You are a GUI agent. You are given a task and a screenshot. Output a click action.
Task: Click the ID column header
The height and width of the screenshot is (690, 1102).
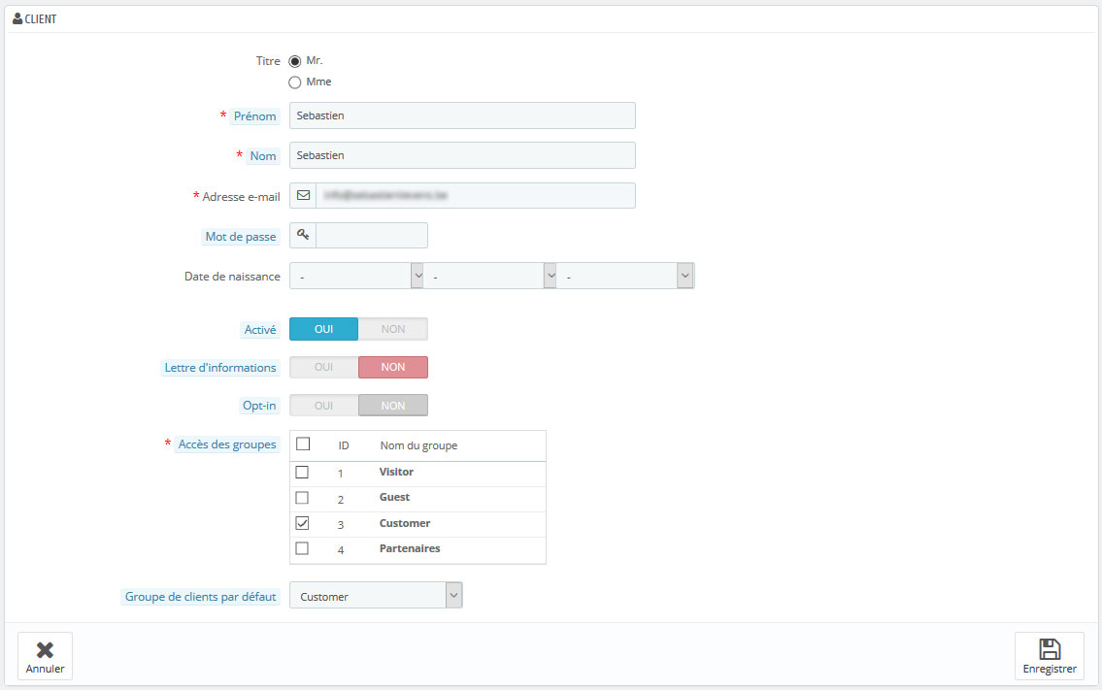click(x=344, y=445)
